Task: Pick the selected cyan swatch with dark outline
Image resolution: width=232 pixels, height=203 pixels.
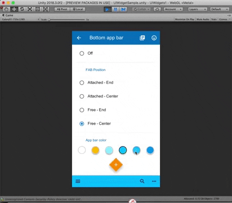Action: [123, 150]
